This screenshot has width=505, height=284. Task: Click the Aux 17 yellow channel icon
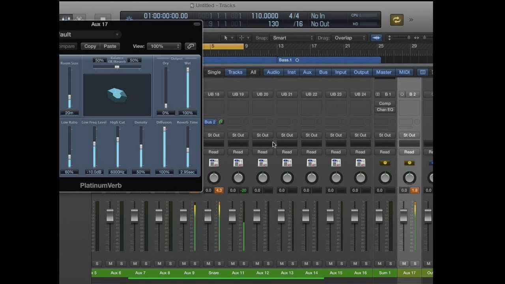(410, 163)
